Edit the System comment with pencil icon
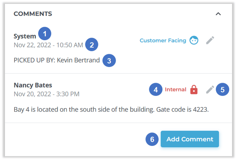This screenshot has height=160, width=237. click(x=210, y=40)
